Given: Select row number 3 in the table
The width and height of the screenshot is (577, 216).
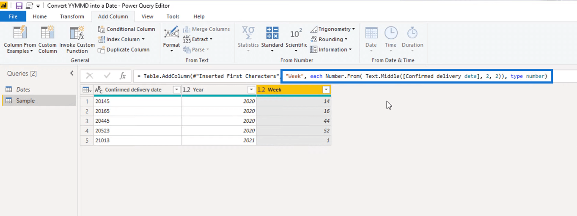Looking at the screenshot, I should 87,121.
